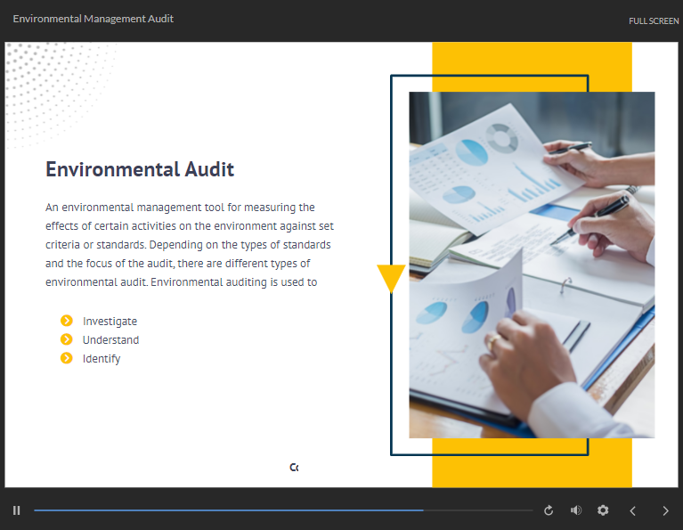Click the description paragraph under the heading
Image resolution: width=683 pixels, height=530 pixels.
tap(189, 245)
